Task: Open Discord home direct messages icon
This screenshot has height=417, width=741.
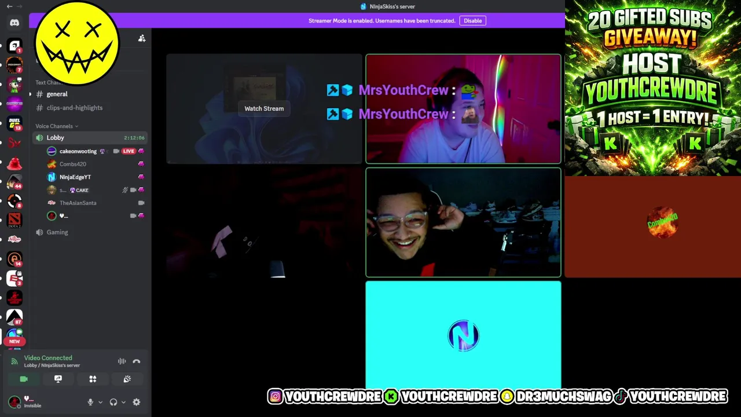Action: (14, 23)
